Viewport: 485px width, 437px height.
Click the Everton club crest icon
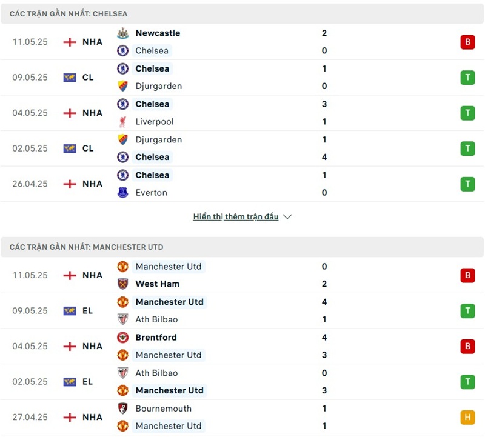122,193
